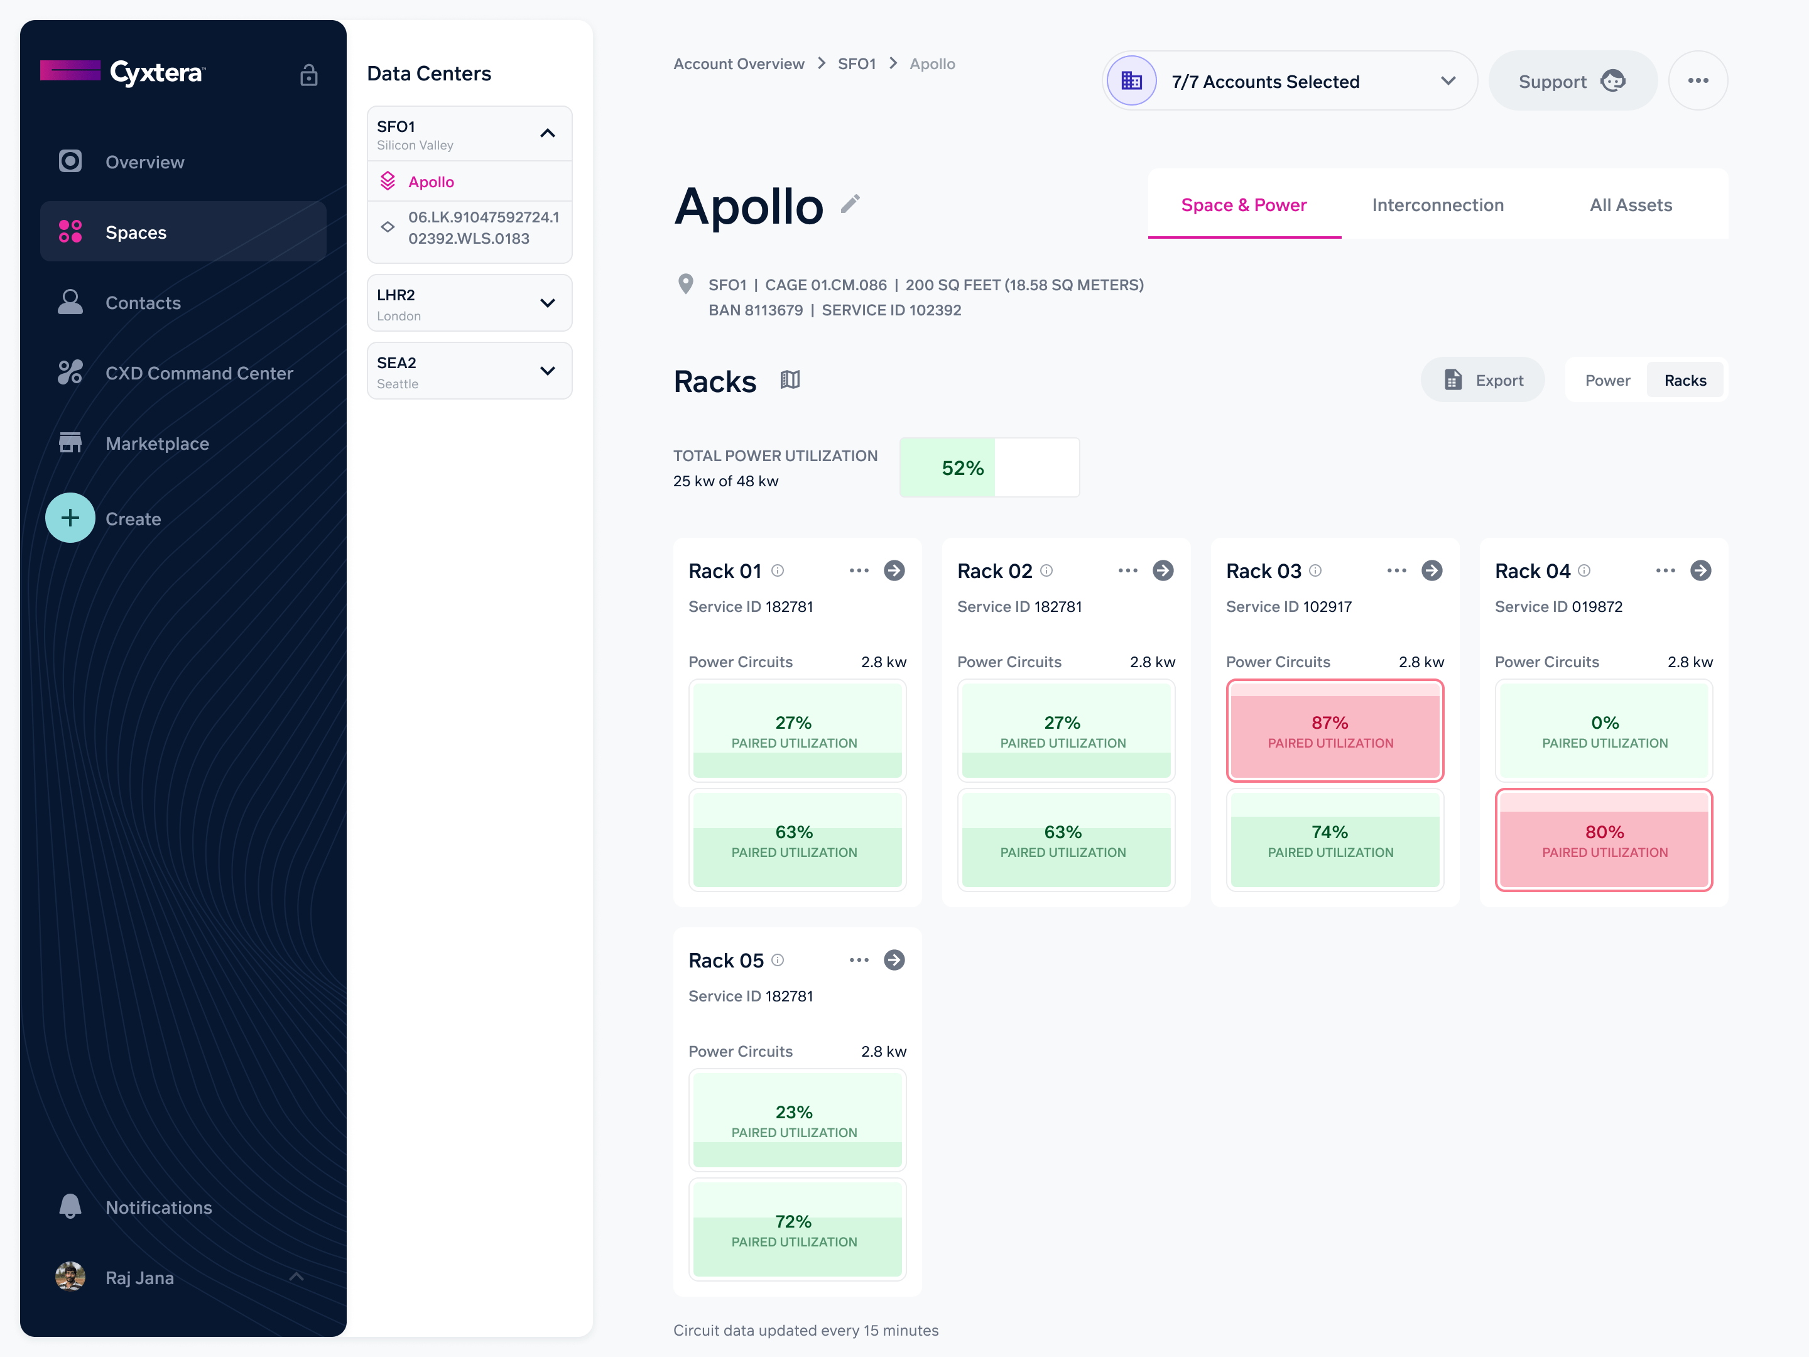Open the Rack 01 more options menu

(859, 571)
